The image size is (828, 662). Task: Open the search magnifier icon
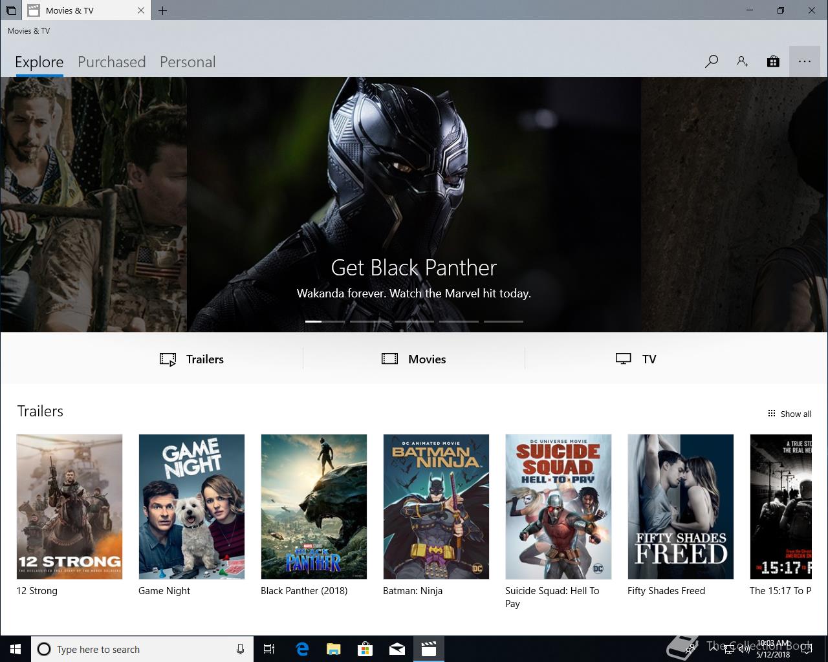(711, 61)
